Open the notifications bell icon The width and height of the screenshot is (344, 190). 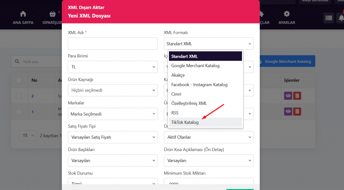click(x=341, y=18)
